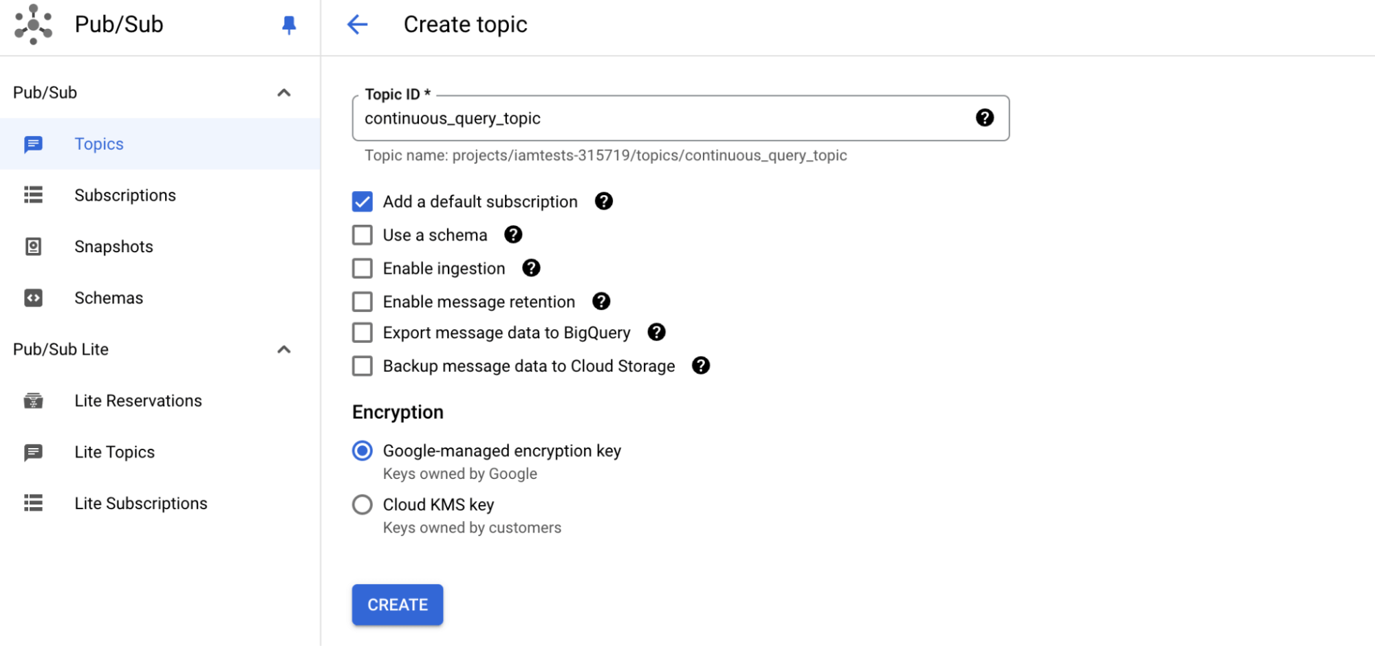The width and height of the screenshot is (1375, 646).
Task: Open the Lite Topics page
Action: click(x=114, y=452)
